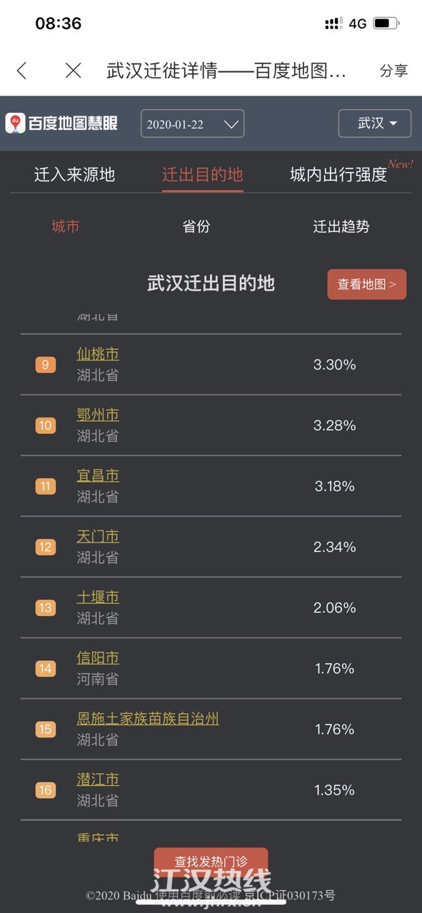Select the 城市 filter option
The image size is (422, 913).
(66, 227)
